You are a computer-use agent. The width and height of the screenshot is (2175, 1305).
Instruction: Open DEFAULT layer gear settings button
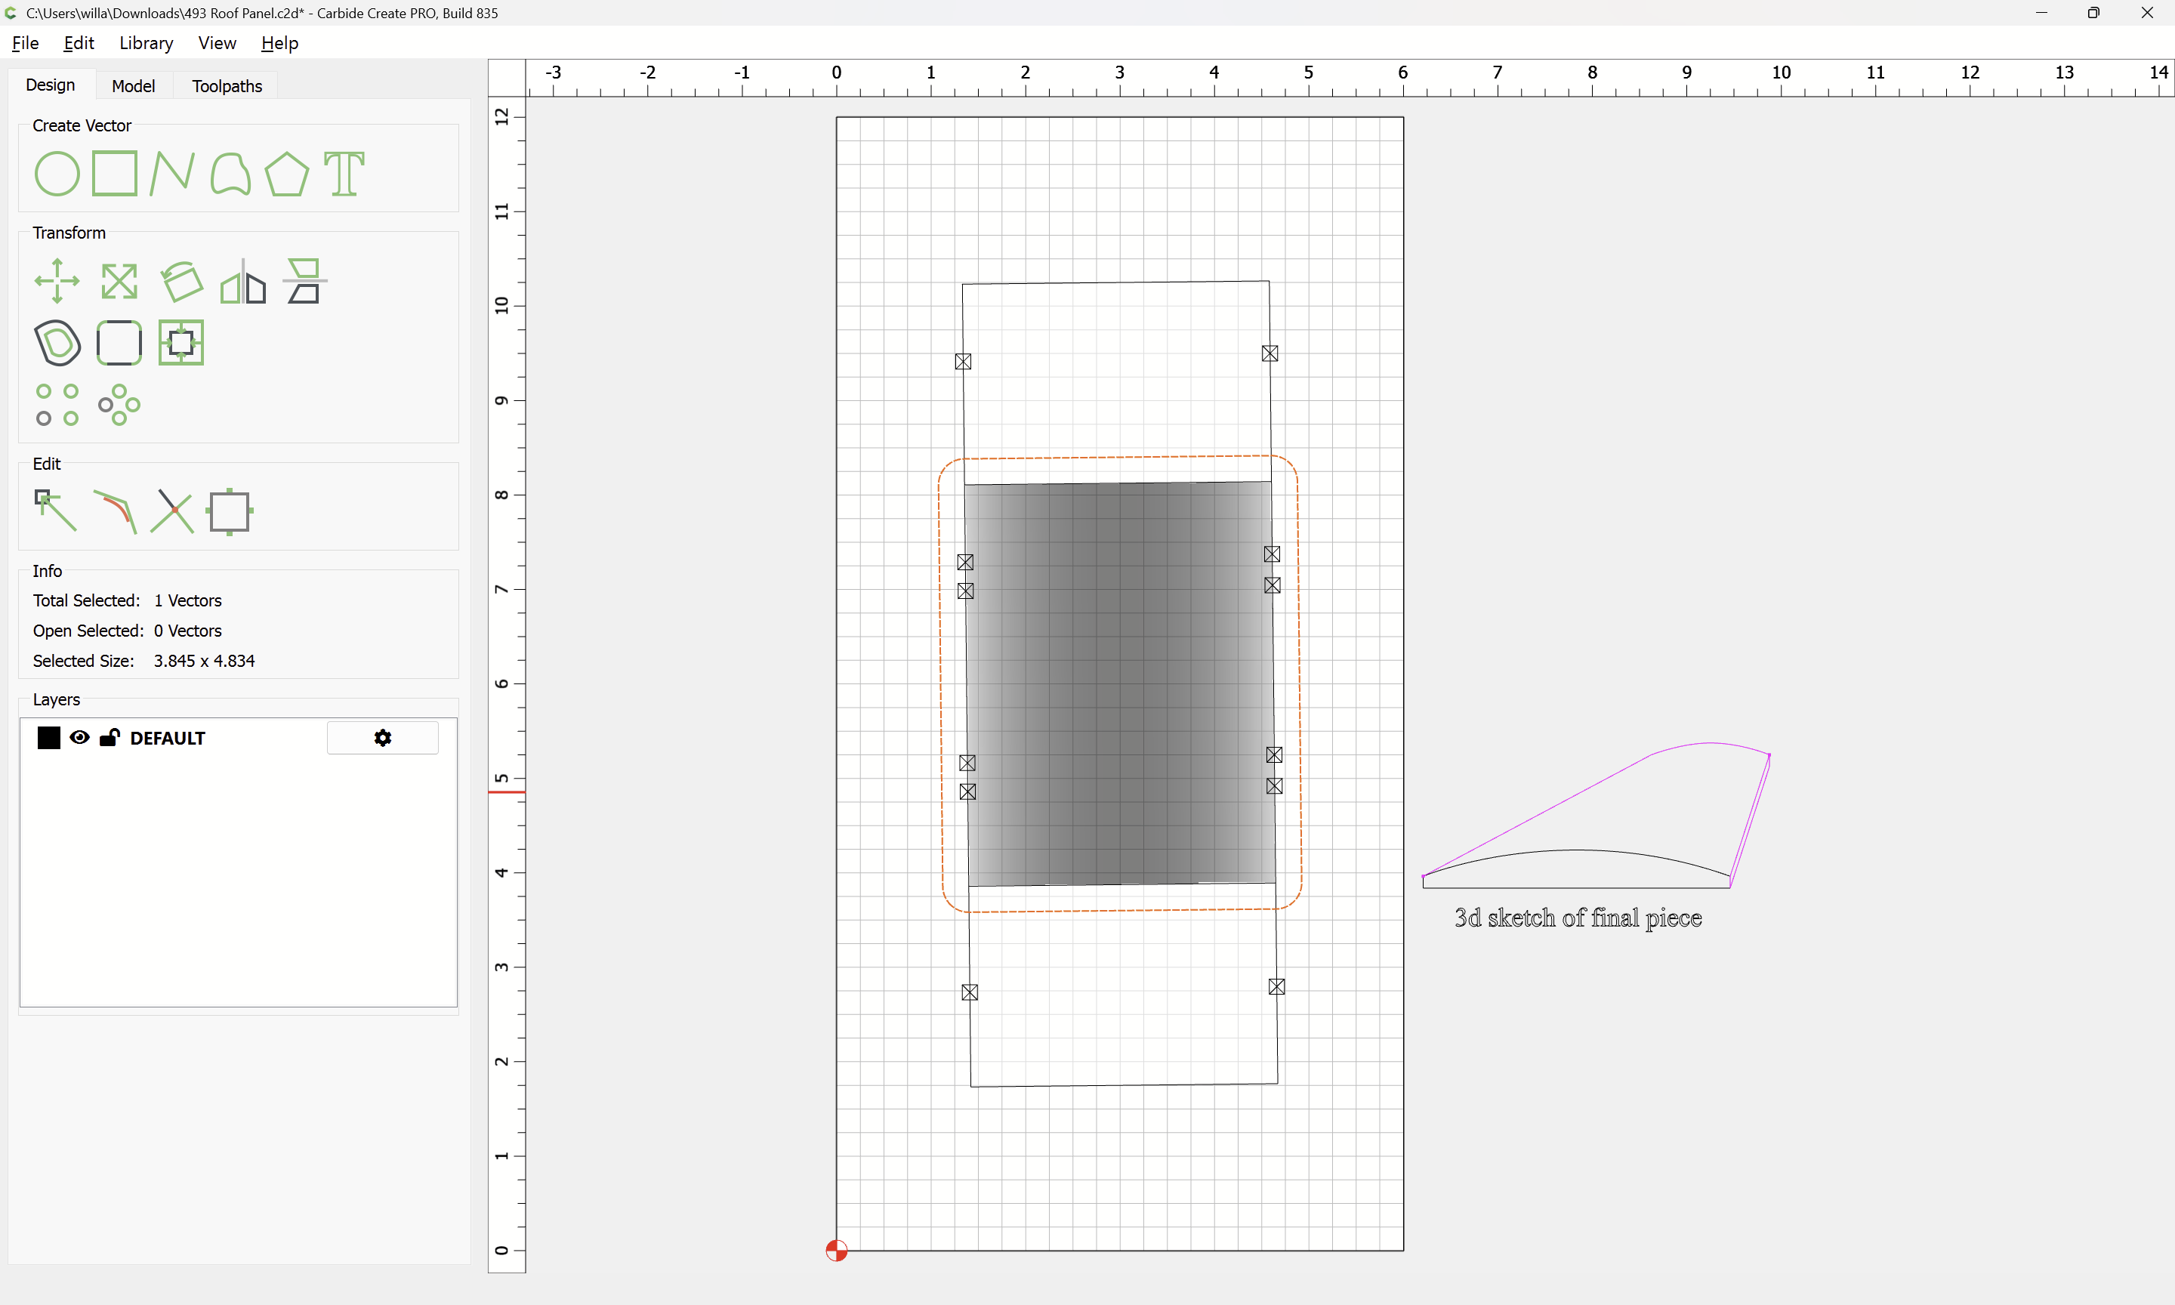(x=382, y=738)
